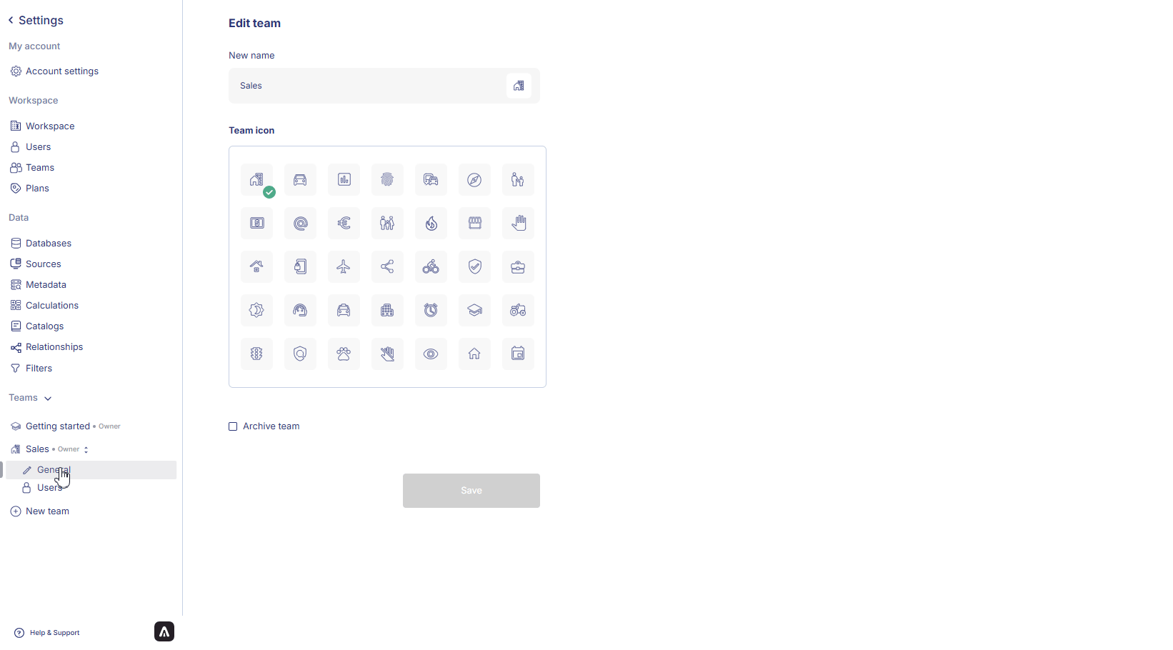
Task: Choose the euro currency team icon
Action: 344,224
